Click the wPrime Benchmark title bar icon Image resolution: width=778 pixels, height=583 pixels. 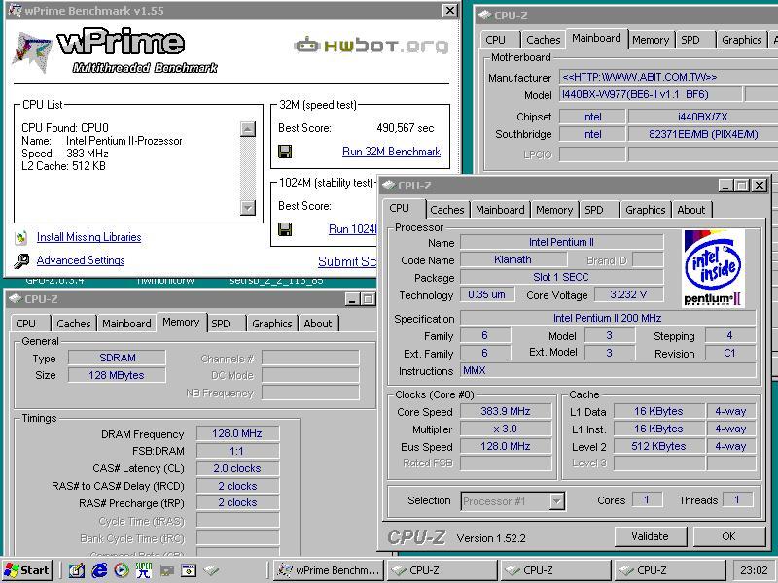[15, 11]
